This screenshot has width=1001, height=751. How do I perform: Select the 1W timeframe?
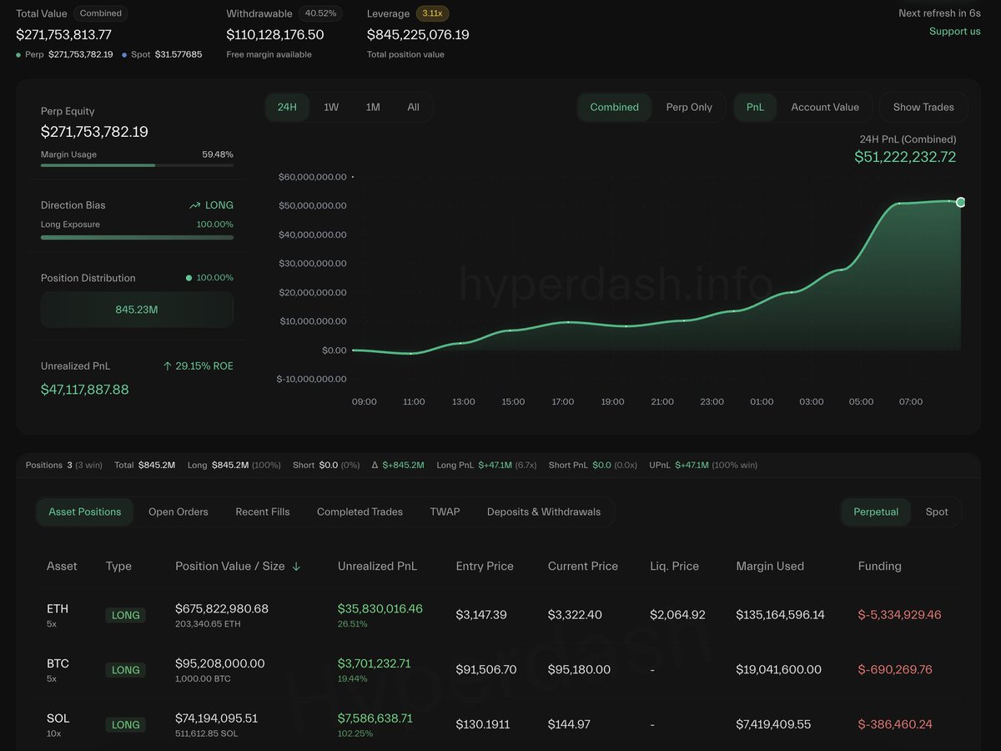pos(329,107)
